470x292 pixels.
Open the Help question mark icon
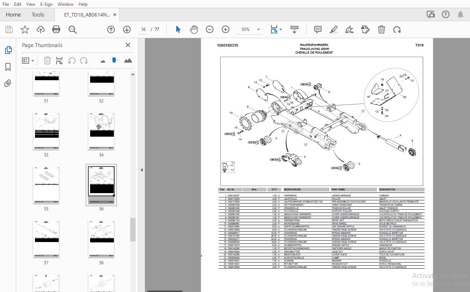click(446, 14)
